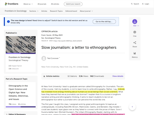Screen dimensions: 154x115
Task: Click the Login label in the header
Action: (x=147, y=4)
